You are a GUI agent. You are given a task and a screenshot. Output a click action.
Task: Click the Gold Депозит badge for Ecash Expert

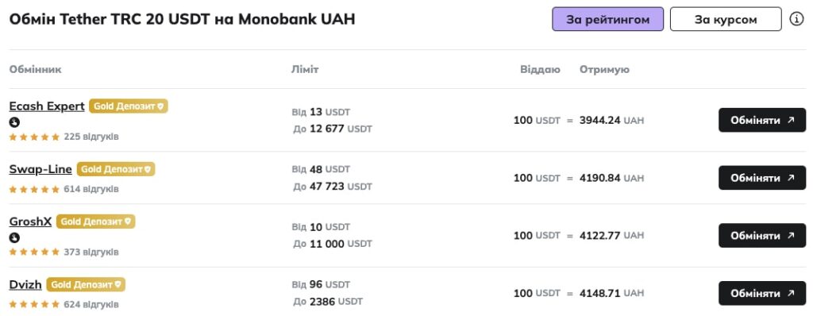[129, 106]
